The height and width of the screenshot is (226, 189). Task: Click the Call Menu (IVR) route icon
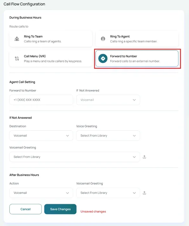(x=17, y=58)
